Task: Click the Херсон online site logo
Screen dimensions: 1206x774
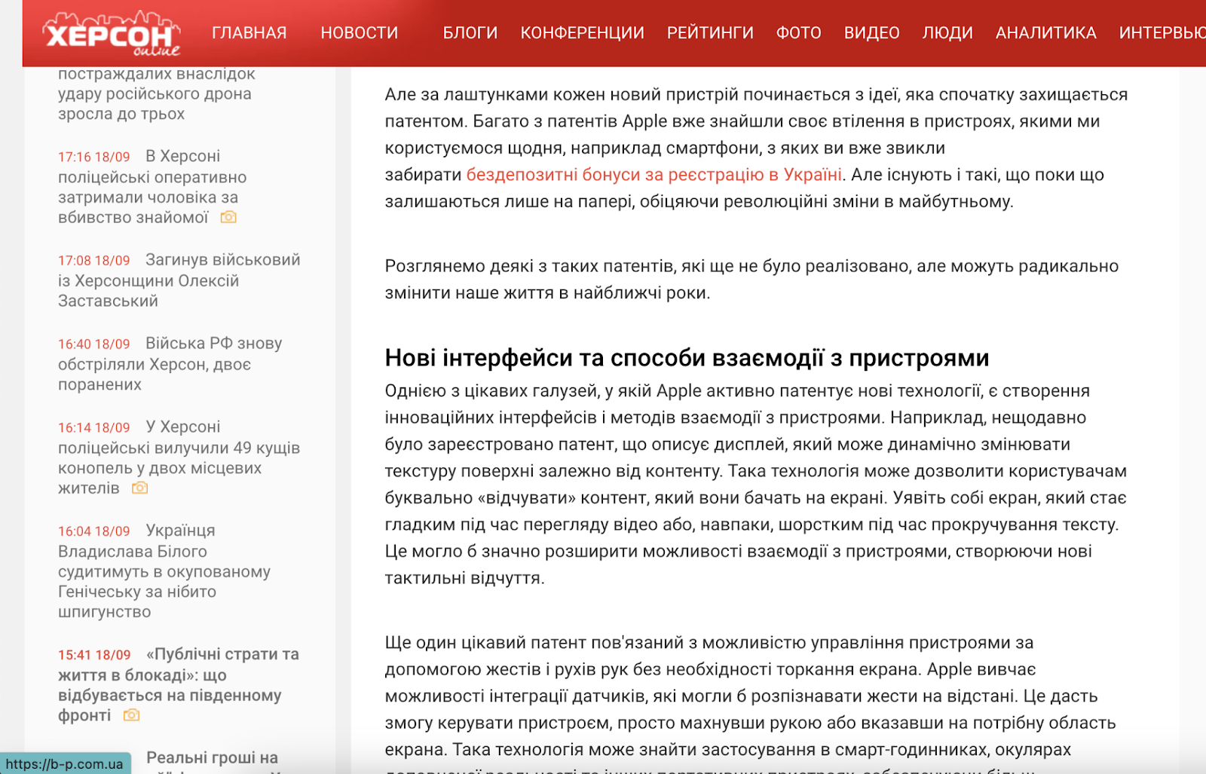Action: point(112,33)
